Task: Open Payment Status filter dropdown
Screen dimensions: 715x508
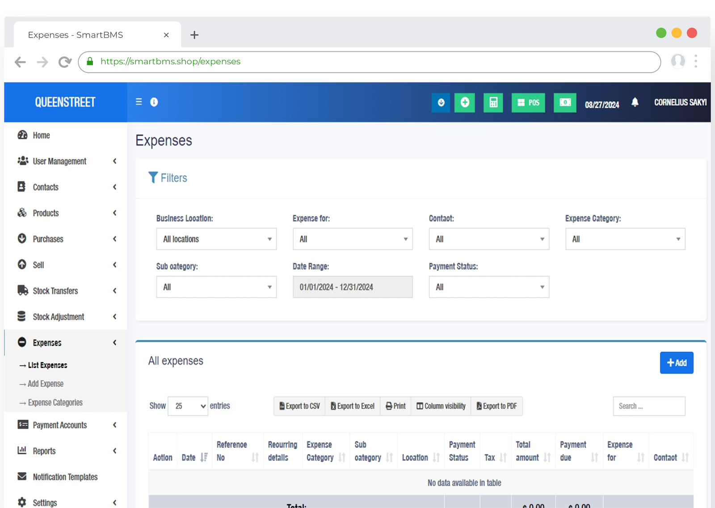Action: click(489, 287)
